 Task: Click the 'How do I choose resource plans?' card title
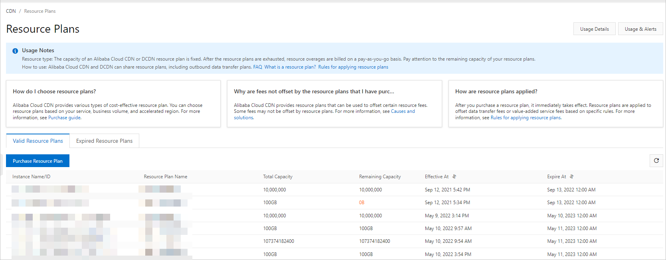click(x=54, y=92)
